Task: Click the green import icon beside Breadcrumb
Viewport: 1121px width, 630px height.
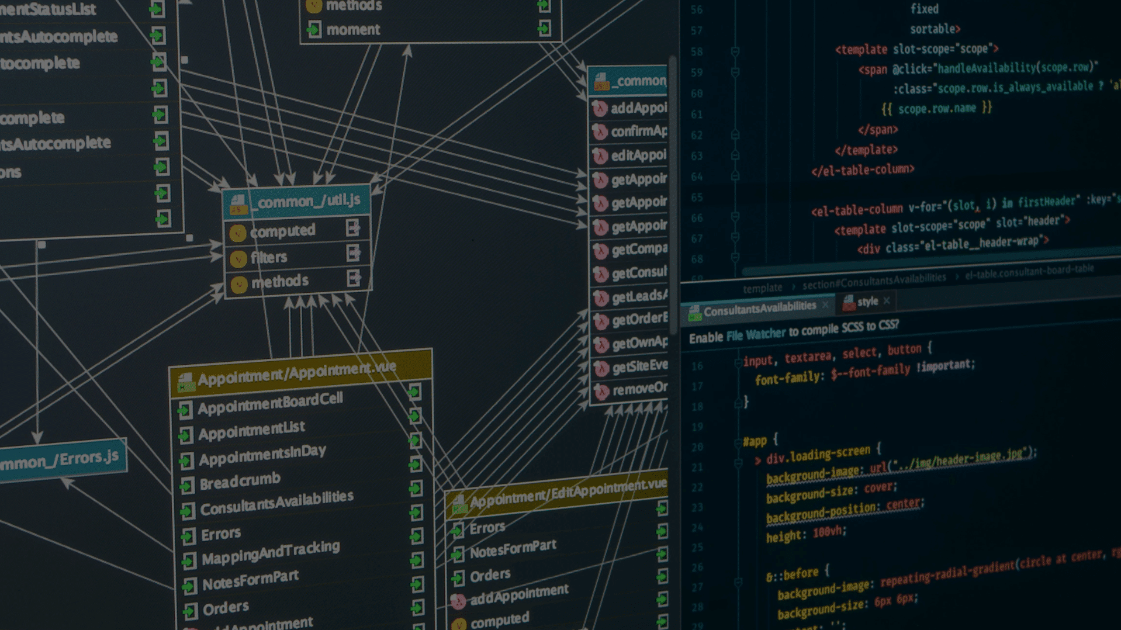Action: click(x=186, y=485)
